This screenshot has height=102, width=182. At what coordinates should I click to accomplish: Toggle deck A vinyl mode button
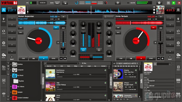pos(21,32)
